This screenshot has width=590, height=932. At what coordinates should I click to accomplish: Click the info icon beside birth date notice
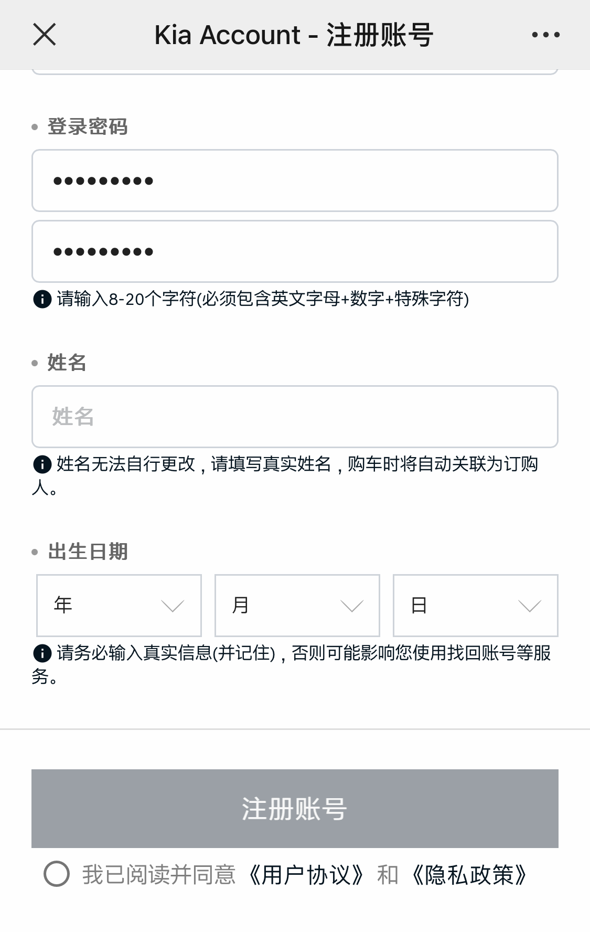[42, 653]
